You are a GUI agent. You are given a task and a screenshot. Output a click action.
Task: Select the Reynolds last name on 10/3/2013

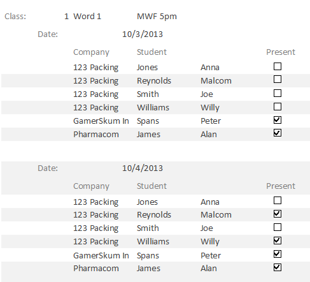point(154,81)
